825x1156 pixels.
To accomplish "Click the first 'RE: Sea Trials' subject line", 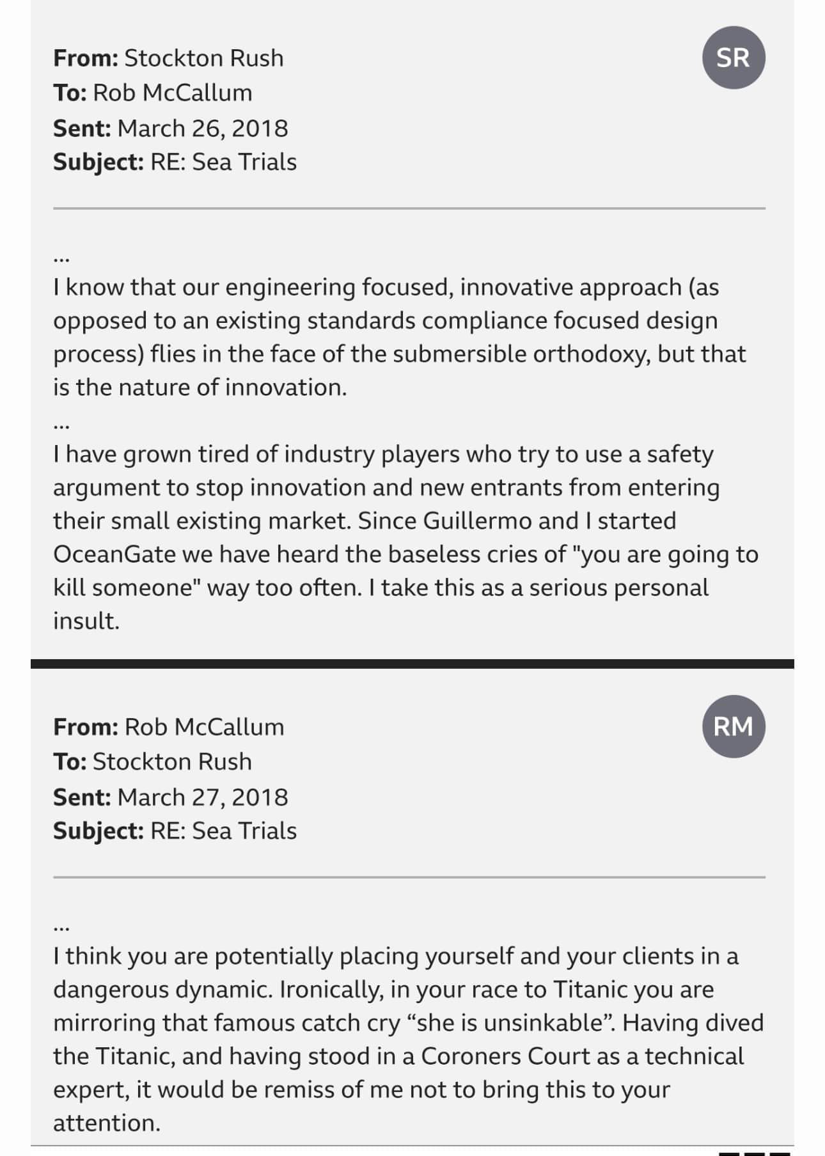I will tap(223, 162).
